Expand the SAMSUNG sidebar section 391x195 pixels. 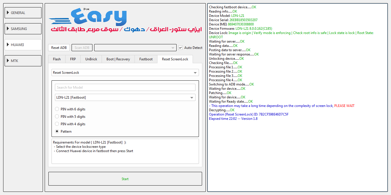tap(23, 29)
